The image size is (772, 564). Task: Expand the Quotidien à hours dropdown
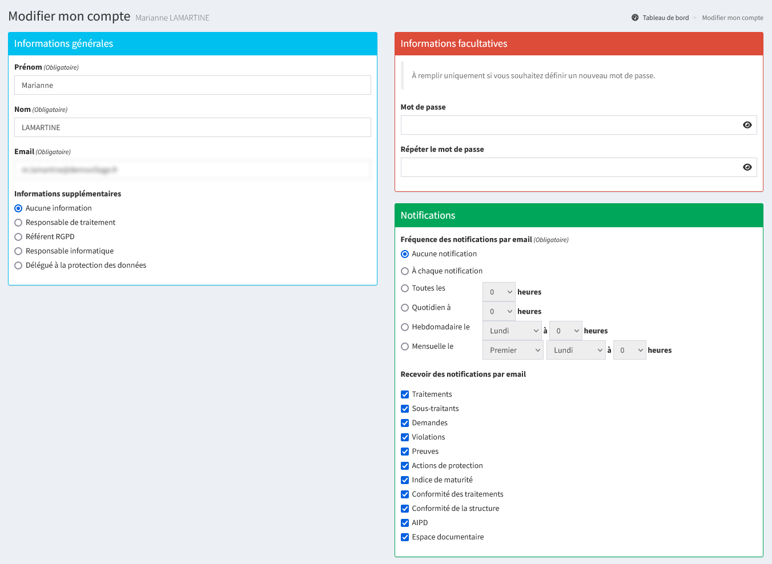pos(498,311)
